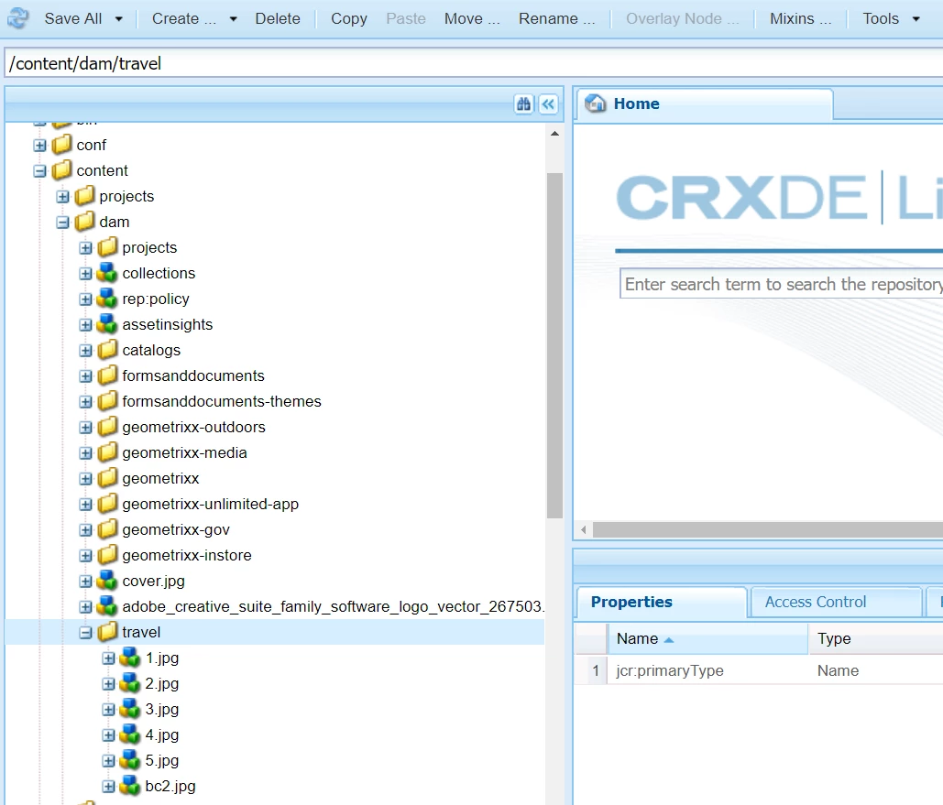Click the binoculars search icon in tree panel
Viewport: 943px width, 805px height.
[x=524, y=104]
